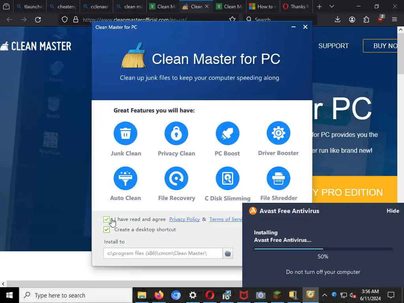The image size is (404, 303).
Task: Switch to the 'tlaunche' tab
Action: [29, 6]
